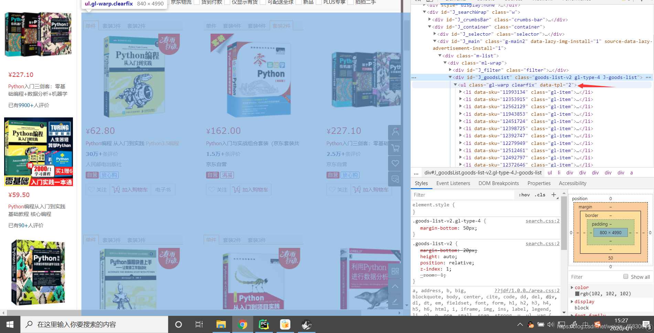Open customer chat icon in floating sidebar

[395, 179]
